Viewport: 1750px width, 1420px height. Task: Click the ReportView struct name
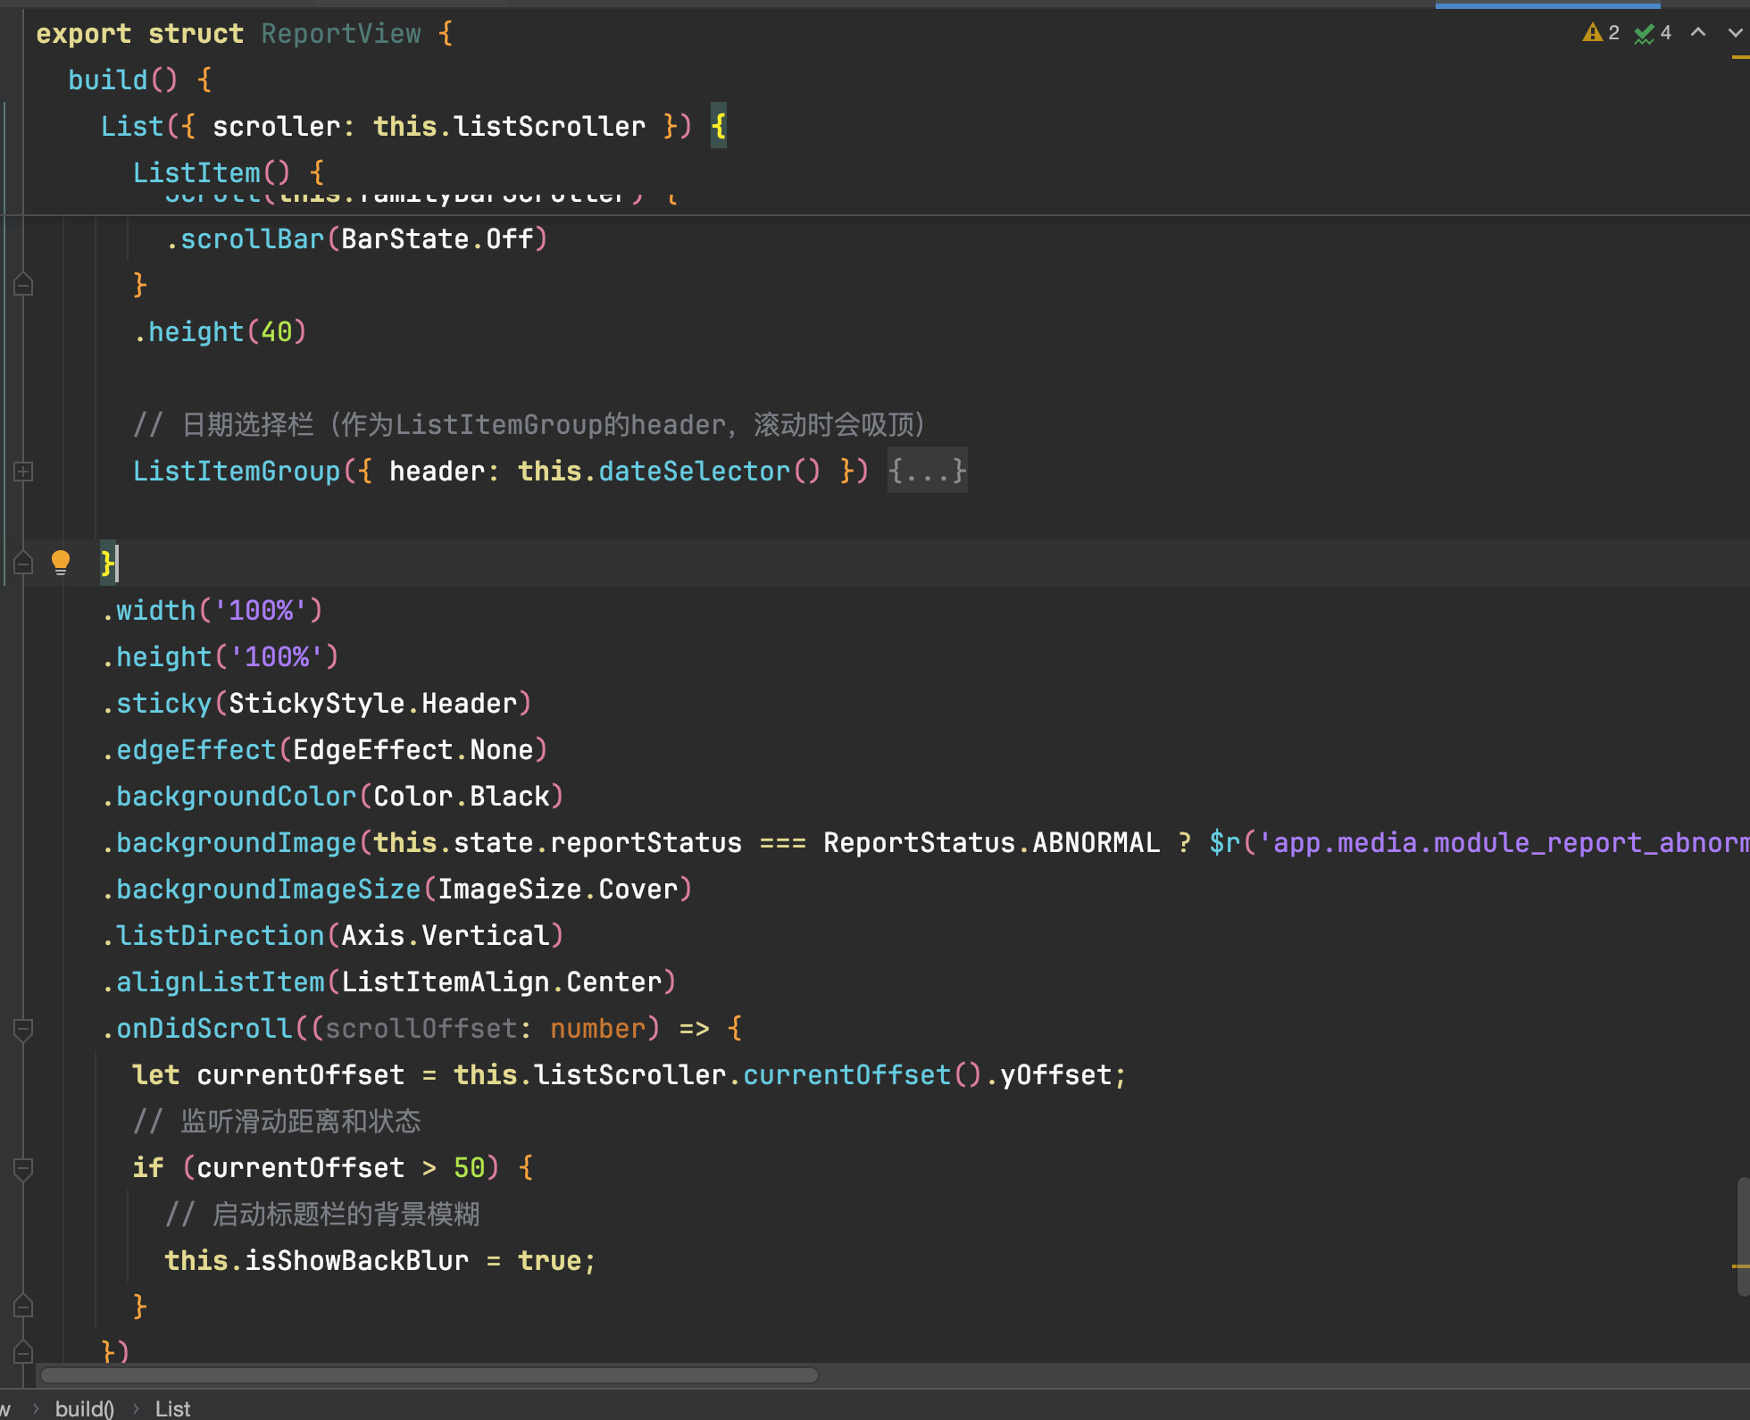[341, 34]
